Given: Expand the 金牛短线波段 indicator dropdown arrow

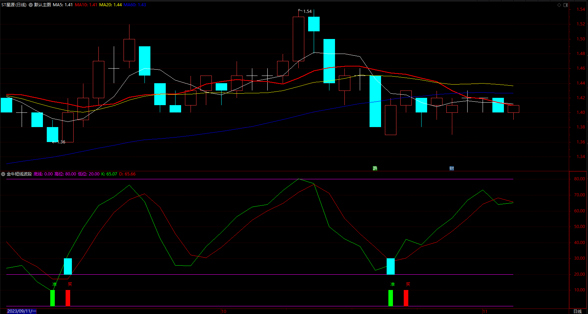Looking at the screenshot, I should [x=3, y=174].
